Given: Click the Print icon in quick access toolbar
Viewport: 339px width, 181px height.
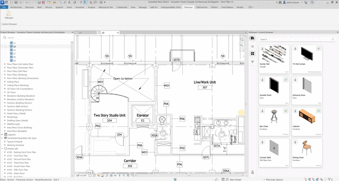Looking at the screenshot, I should click(39, 2).
